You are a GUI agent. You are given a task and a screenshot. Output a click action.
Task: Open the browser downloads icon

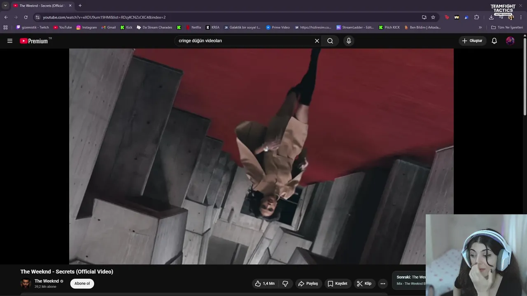[x=491, y=17]
